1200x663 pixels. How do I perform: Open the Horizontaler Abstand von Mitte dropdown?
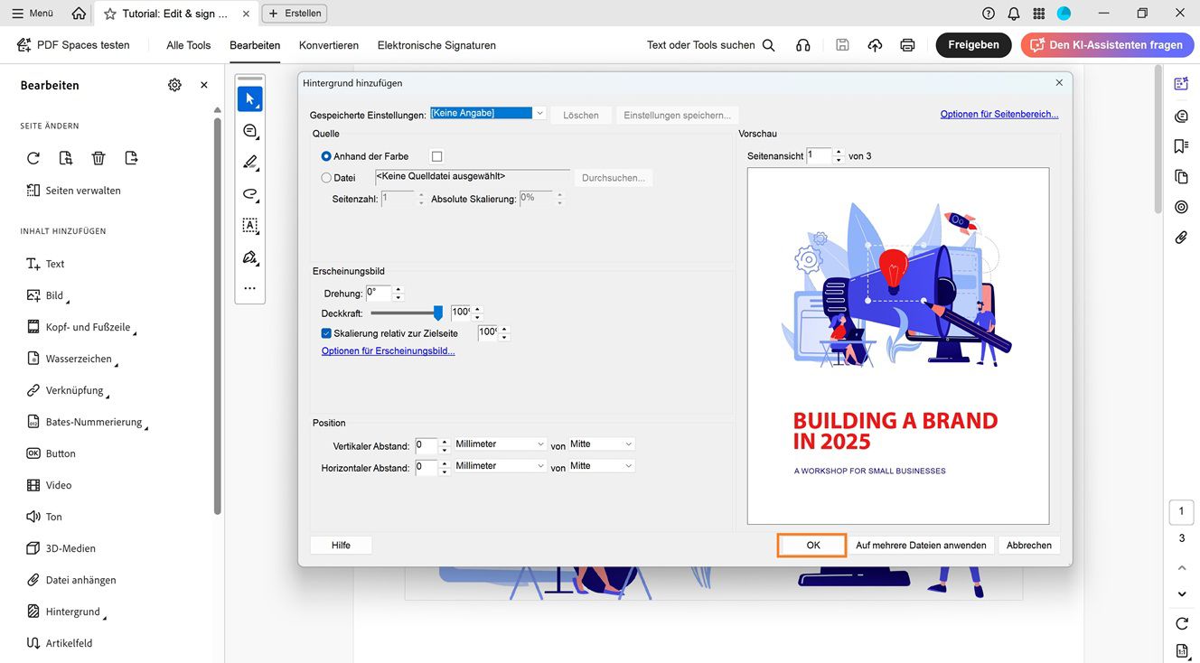(602, 466)
